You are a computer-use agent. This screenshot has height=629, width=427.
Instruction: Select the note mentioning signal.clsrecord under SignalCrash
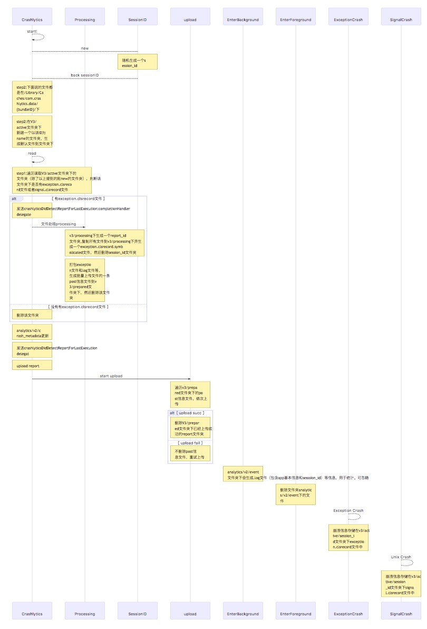click(401, 584)
